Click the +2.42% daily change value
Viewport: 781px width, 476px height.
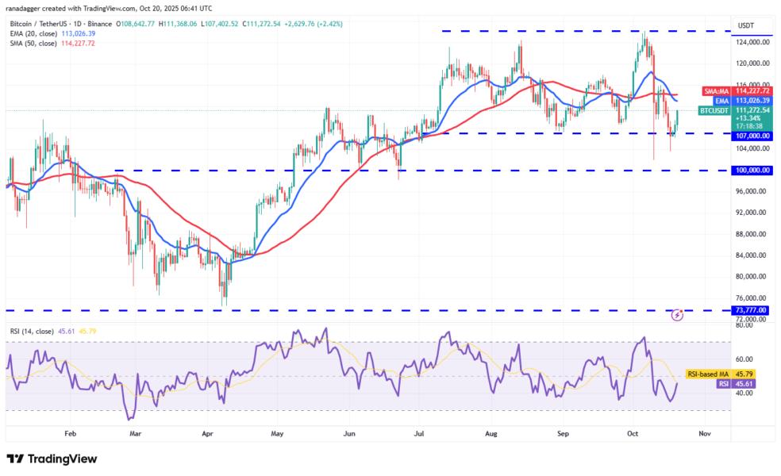pos(330,25)
